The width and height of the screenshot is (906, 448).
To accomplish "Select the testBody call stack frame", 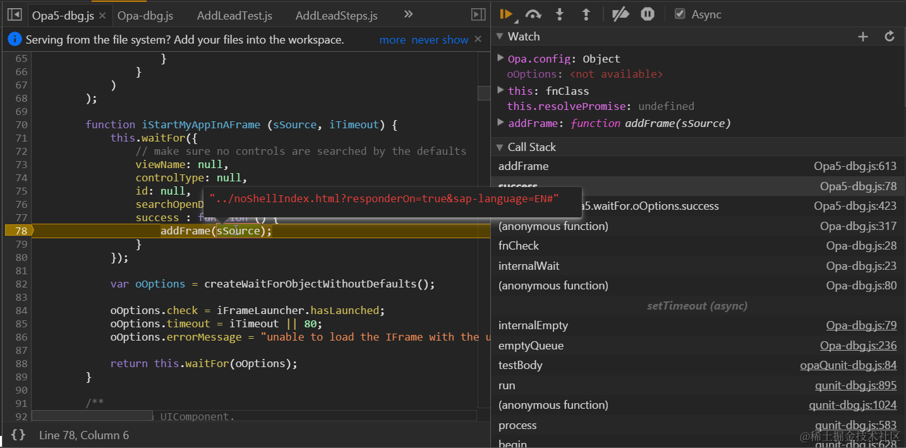I will pos(698,365).
